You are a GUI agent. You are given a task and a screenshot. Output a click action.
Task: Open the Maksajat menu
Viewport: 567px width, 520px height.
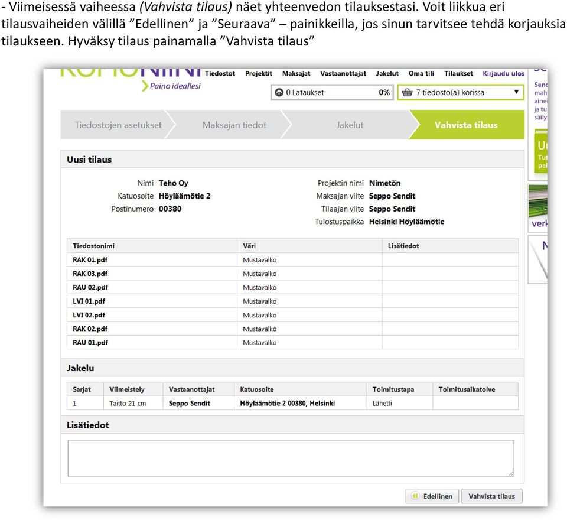click(296, 73)
